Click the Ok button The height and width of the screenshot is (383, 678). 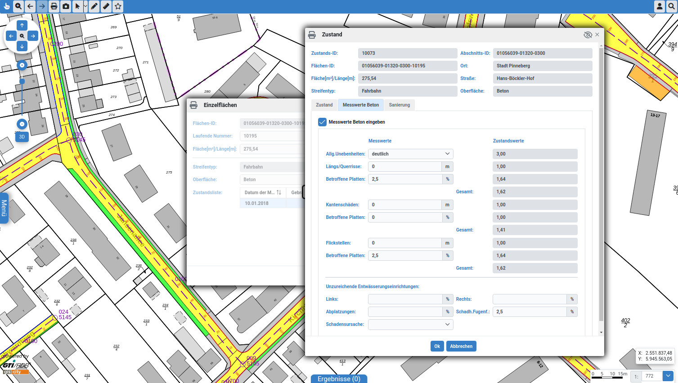(x=437, y=346)
